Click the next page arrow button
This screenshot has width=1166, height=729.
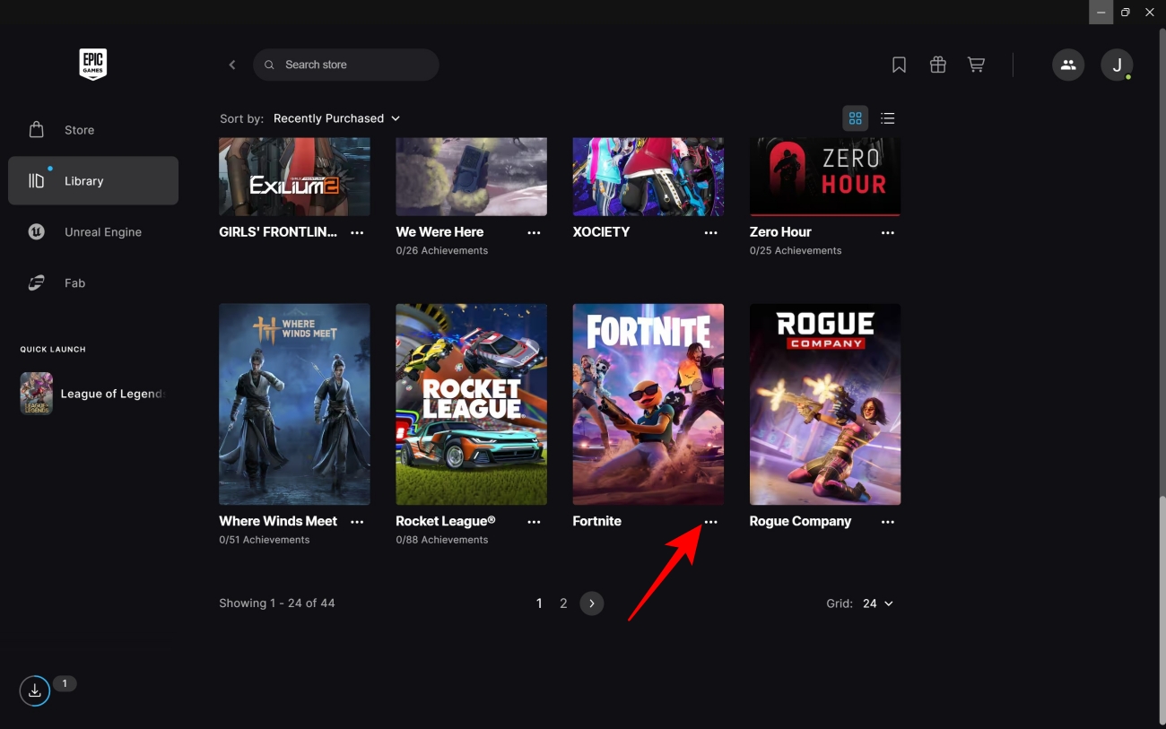592,603
